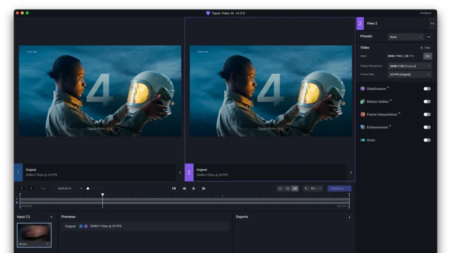Select the Original row in Previews list
The image size is (451, 253).
pyautogui.click(x=145, y=226)
